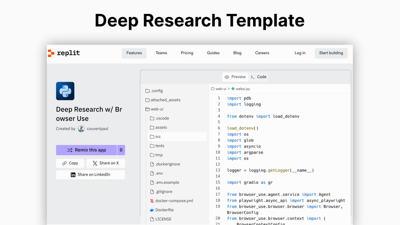Expand the attached_assets folder
The image size is (400, 225).
(166, 100)
